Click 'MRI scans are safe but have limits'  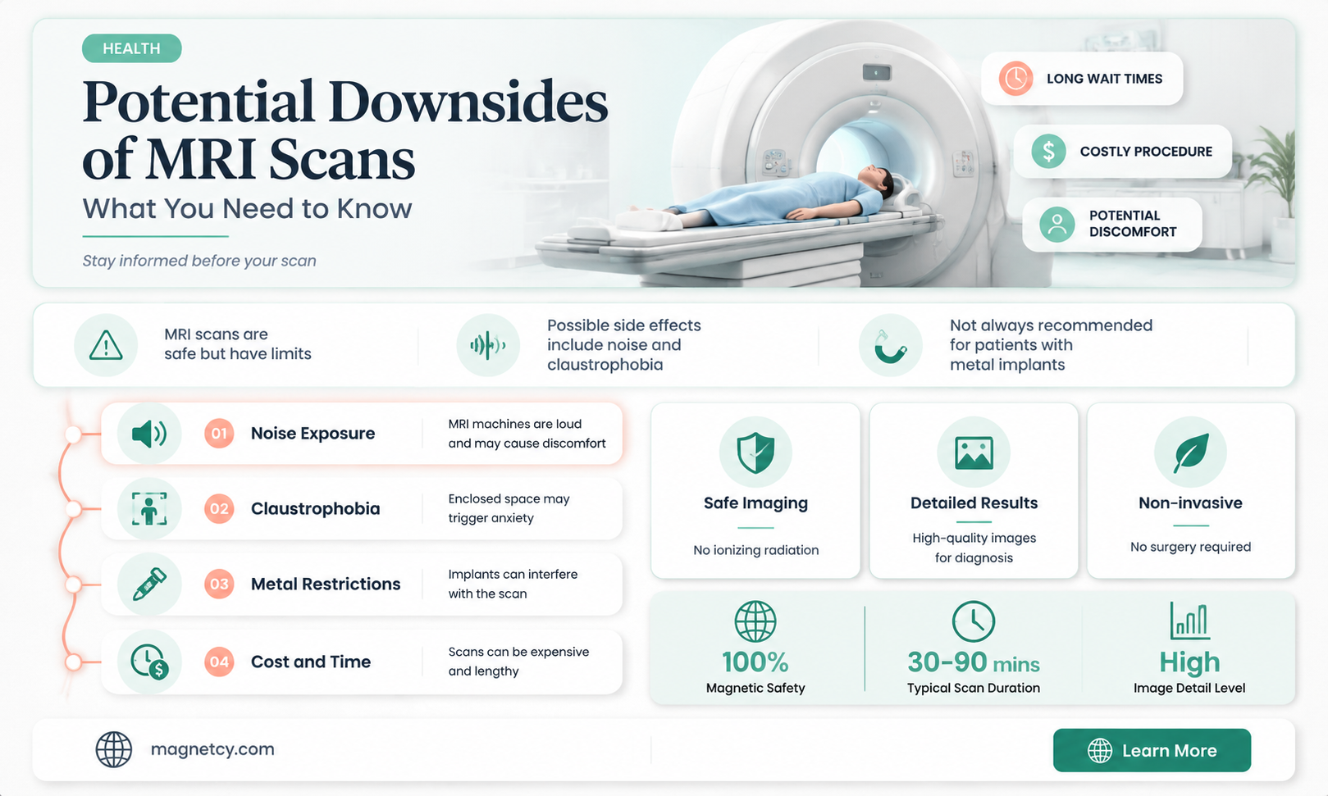[238, 344]
